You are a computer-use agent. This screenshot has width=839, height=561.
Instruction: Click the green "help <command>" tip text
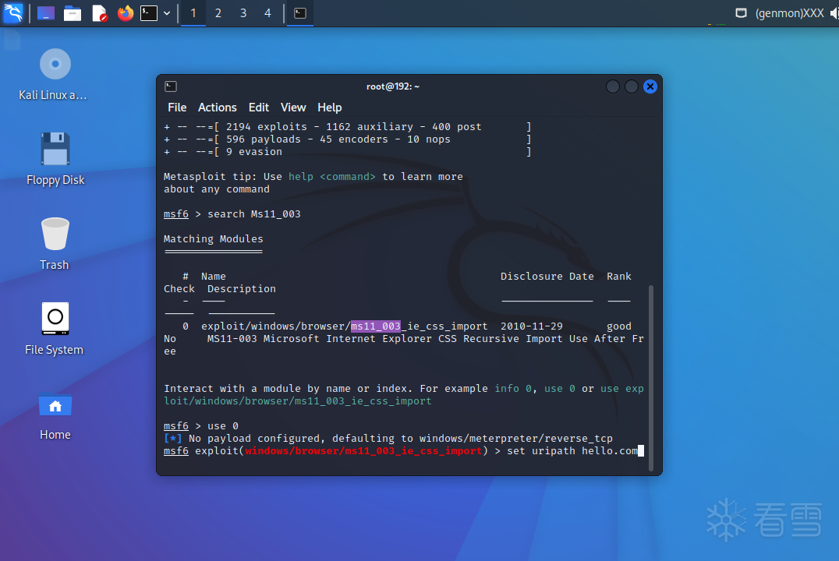331,177
